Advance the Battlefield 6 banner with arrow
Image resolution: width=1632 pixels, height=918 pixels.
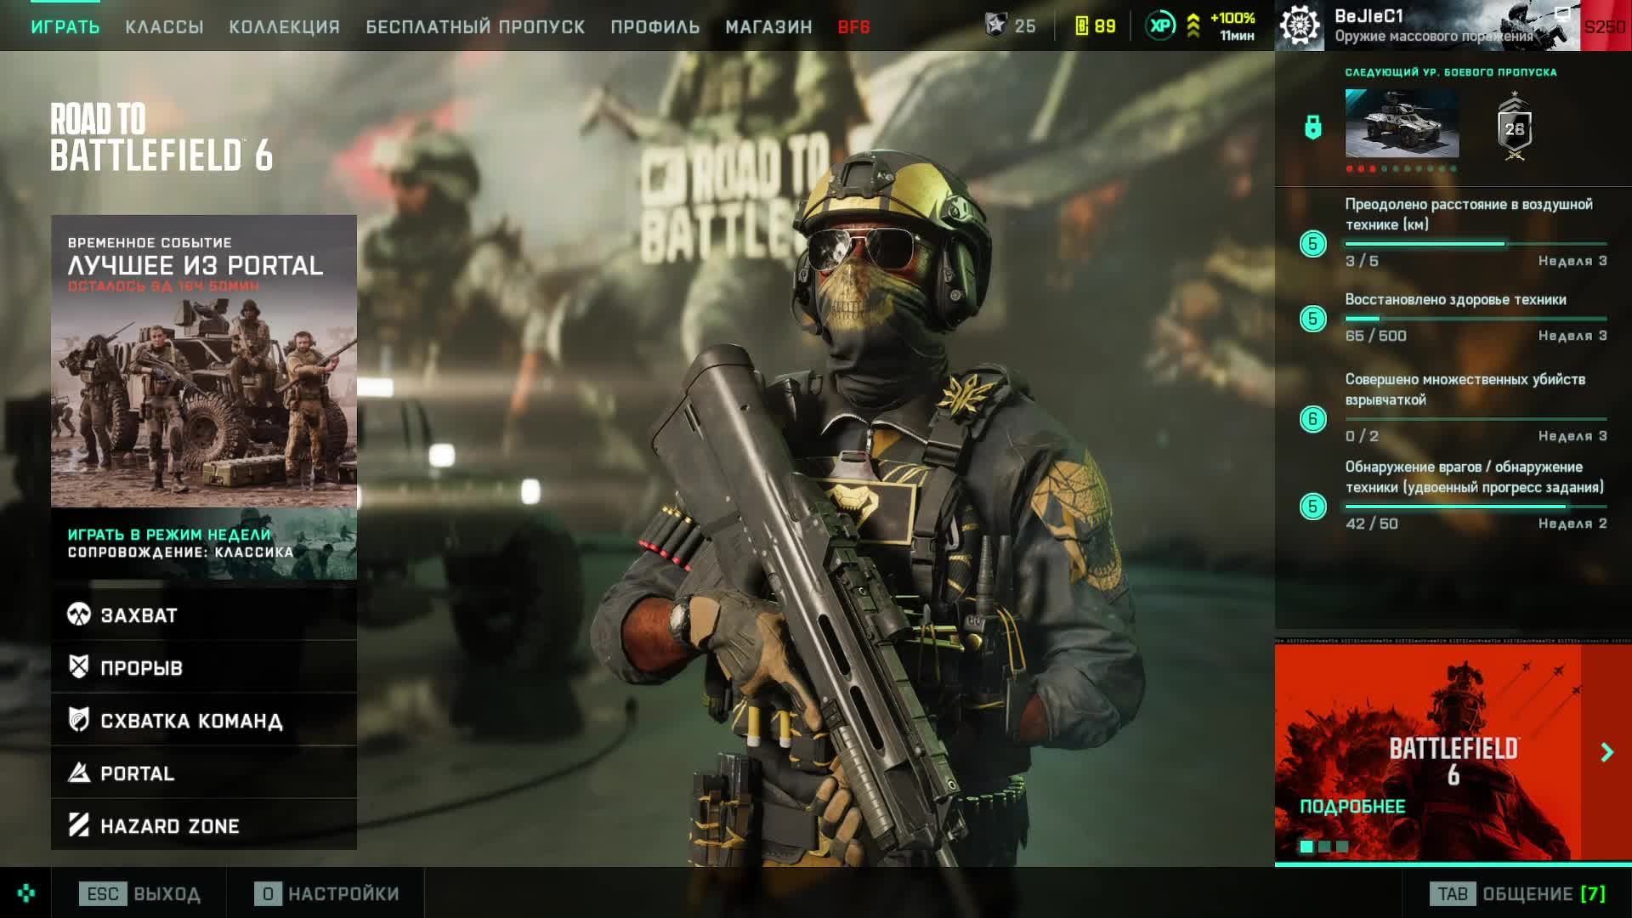coord(1606,752)
